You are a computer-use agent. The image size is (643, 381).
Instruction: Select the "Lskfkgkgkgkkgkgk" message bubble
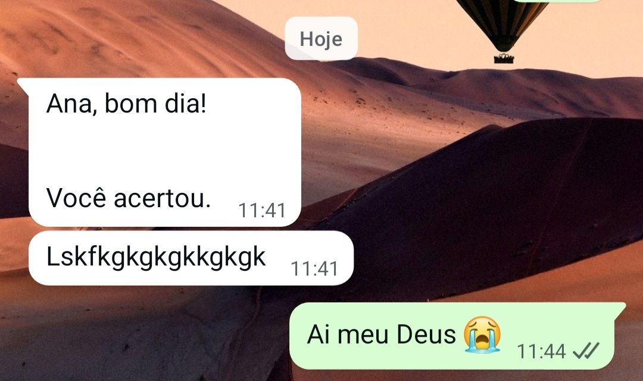click(191, 258)
